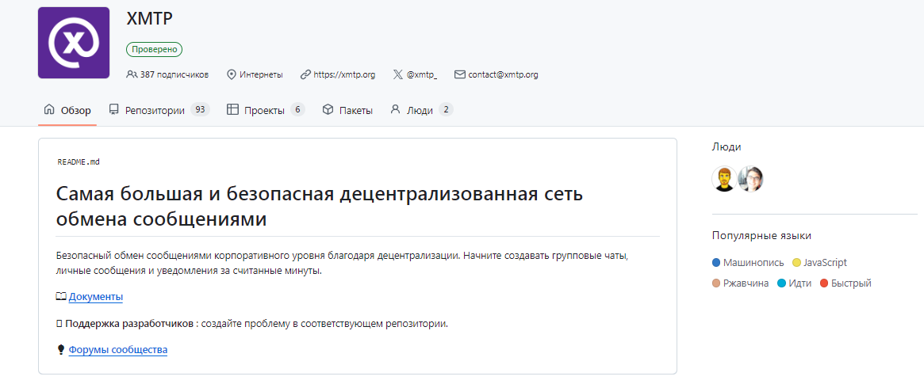The image size is (924, 384).
Task: Click the XMTP organization name heading
Action: click(150, 19)
